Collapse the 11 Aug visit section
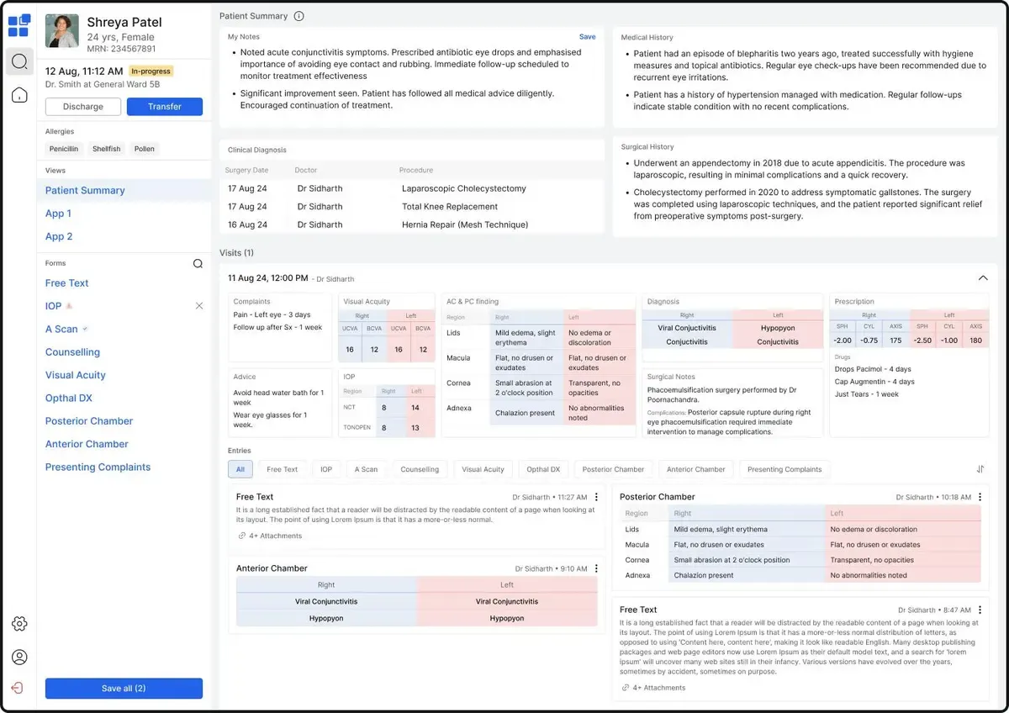The width and height of the screenshot is (1009, 713). click(983, 278)
